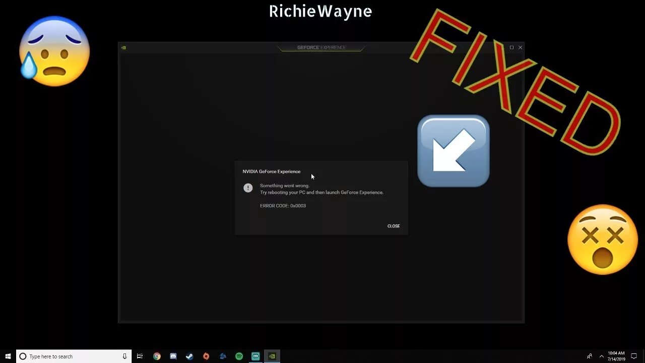Open the blue app icon beside Origin

[x=223, y=356]
